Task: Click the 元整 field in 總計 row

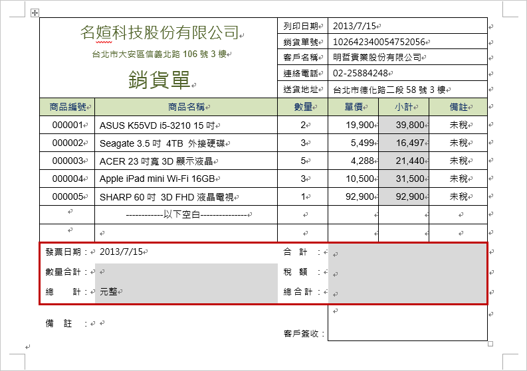Action: pyautogui.click(x=186, y=291)
